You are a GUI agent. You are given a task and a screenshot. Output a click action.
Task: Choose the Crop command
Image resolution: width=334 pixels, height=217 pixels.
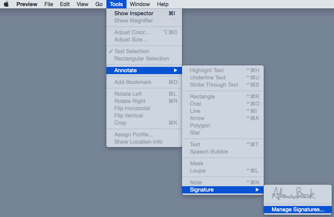(144, 123)
